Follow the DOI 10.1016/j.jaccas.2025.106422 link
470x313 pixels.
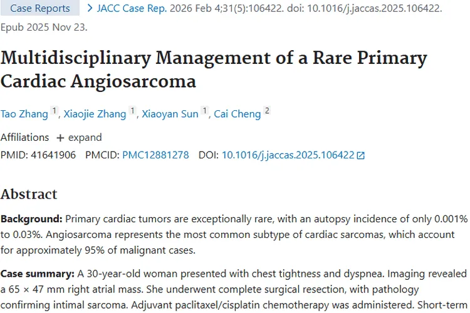pyautogui.click(x=288, y=155)
